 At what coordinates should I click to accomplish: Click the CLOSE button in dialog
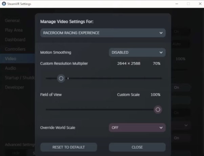tap(137, 147)
